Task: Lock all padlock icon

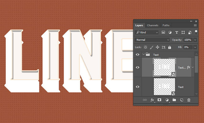Action: 169,47
